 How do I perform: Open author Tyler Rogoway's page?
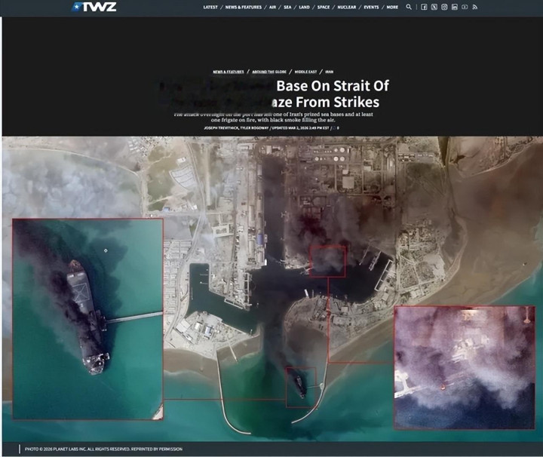coord(255,128)
